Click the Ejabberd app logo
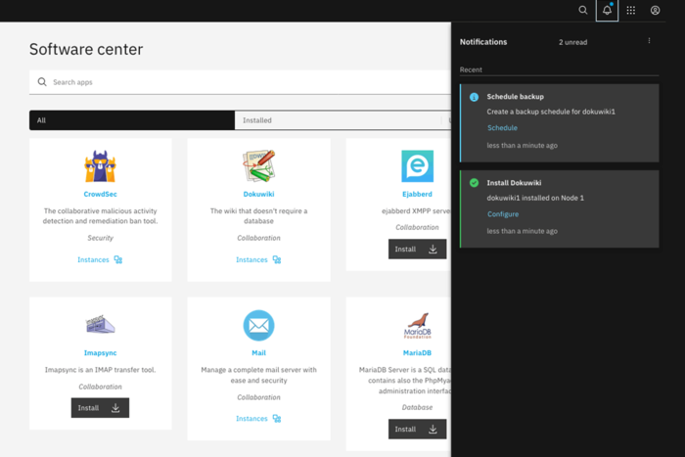Viewport: 685px width, 457px height. [417, 166]
